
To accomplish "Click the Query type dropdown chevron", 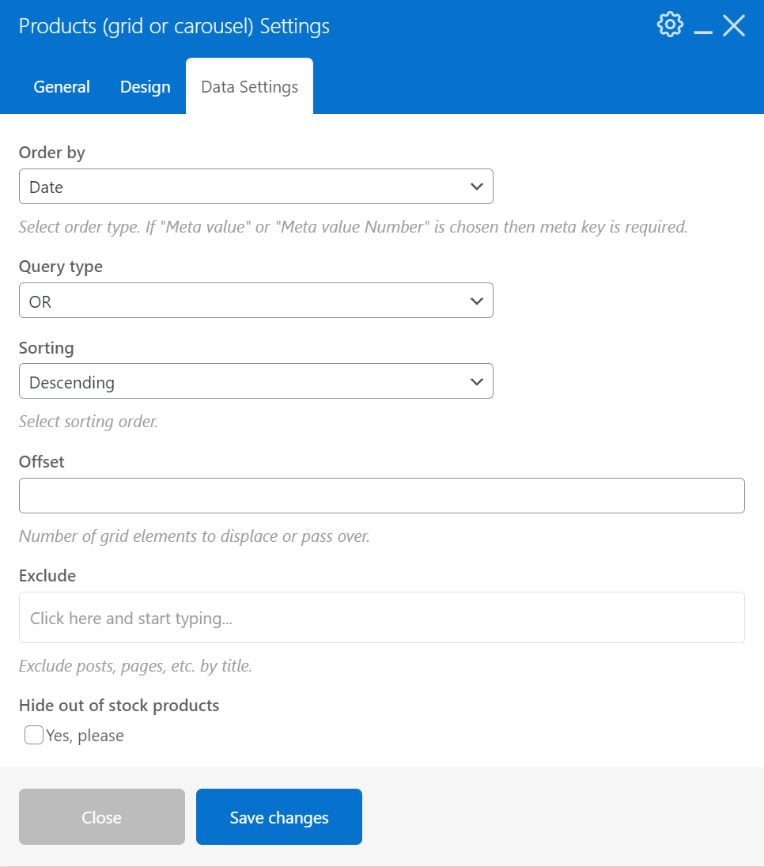I will tap(476, 301).
